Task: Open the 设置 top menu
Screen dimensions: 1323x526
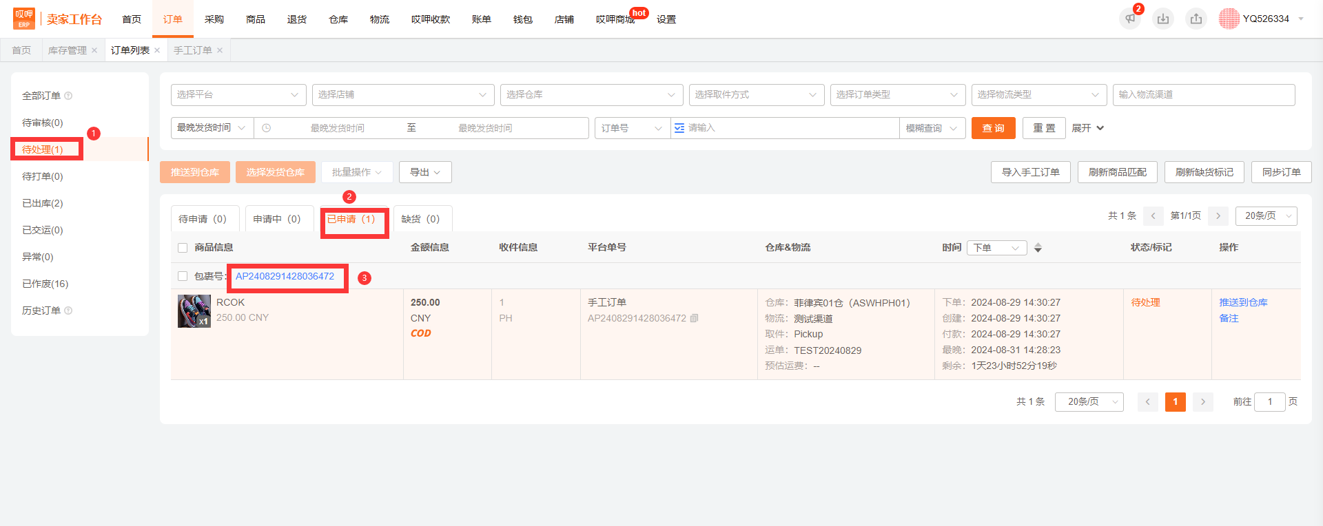Action: (666, 19)
